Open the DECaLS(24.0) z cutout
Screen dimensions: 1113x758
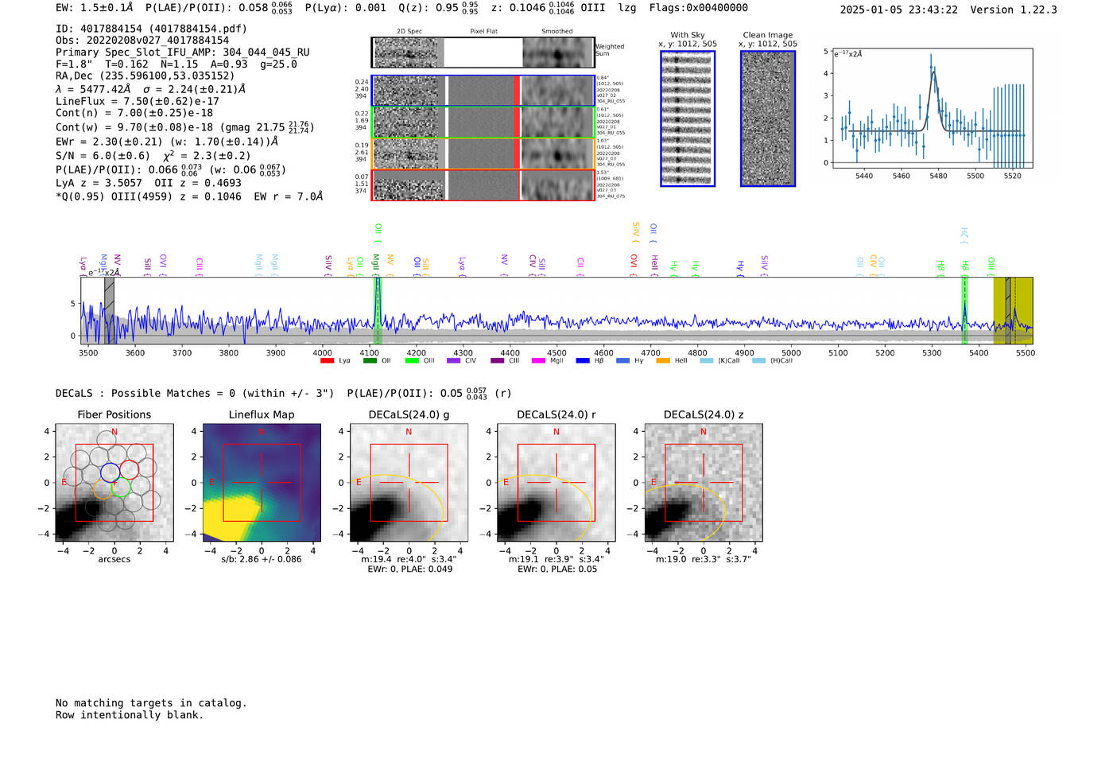coord(704,483)
